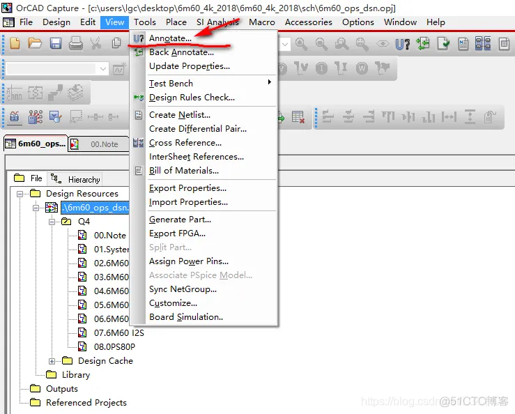Screen dimensions: 515x414
Task: Click the Bill of Materials toolbar icon
Action: [x=504, y=44]
